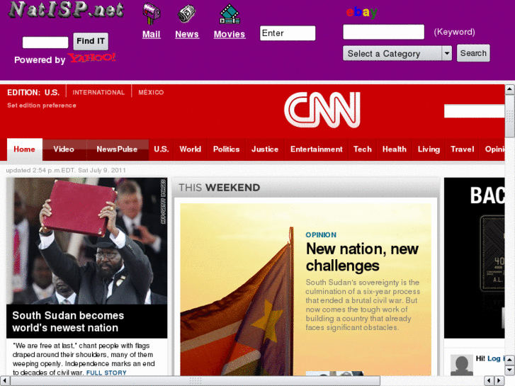
Task: Click the FULL STORY link
Action: coord(106,373)
